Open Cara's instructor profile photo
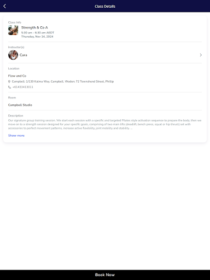 tap(13, 55)
